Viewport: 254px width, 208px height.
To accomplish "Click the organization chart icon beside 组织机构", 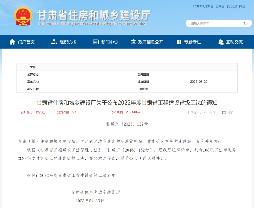I will pos(55,42).
